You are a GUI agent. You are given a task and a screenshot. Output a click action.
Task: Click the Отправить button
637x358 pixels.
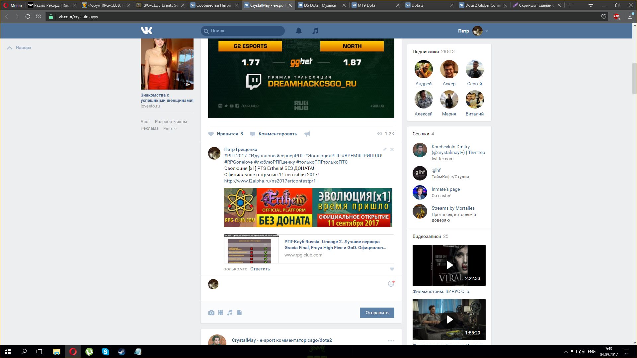(377, 313)
